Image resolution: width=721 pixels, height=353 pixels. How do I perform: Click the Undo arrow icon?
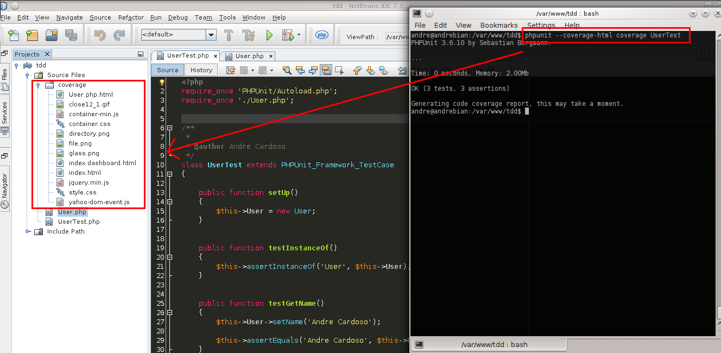pyautogui.click(x=100, y=35)
